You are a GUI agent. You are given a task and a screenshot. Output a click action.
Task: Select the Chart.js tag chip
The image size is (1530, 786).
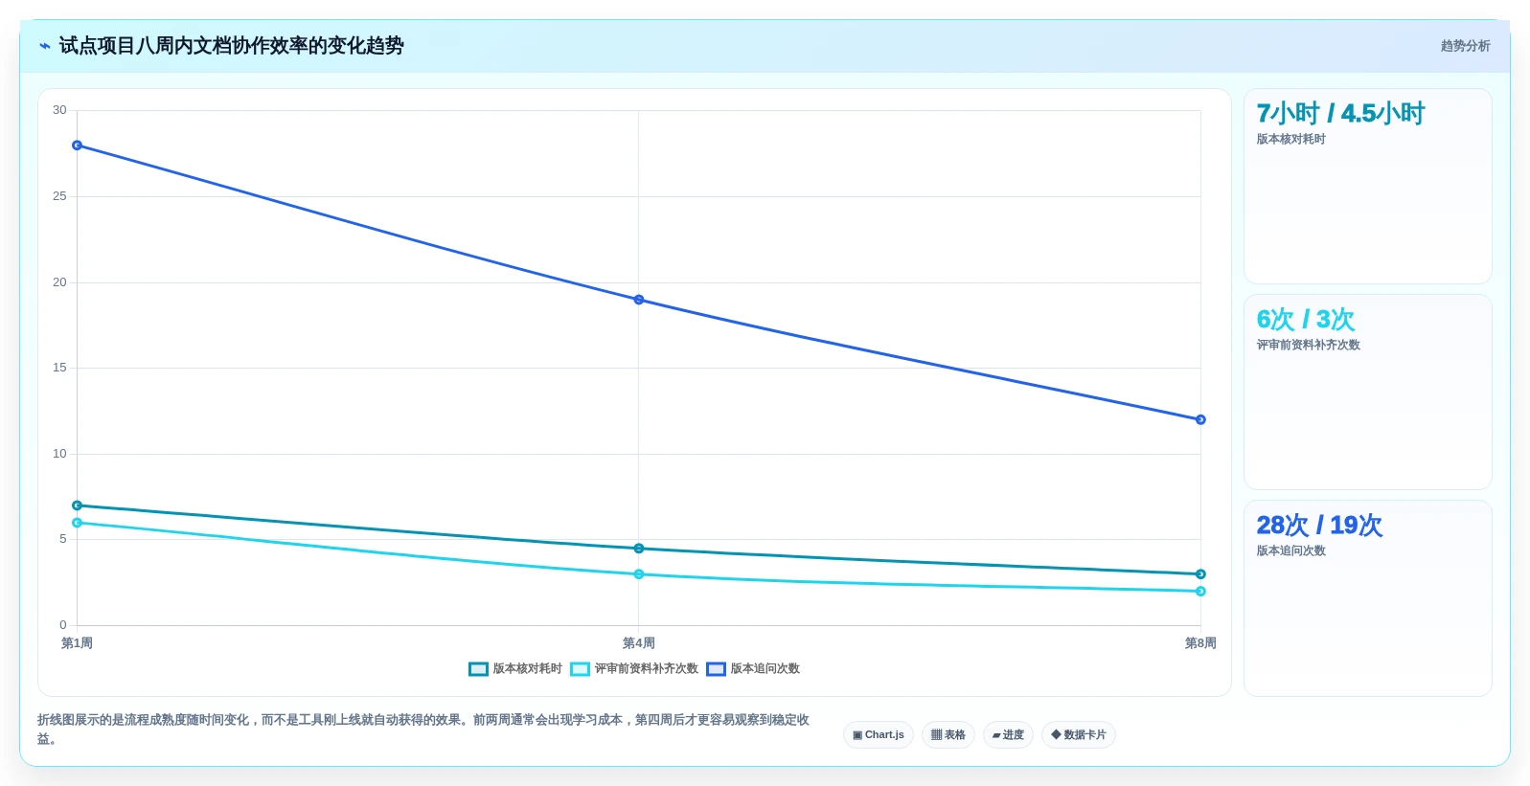click(879, 735)
